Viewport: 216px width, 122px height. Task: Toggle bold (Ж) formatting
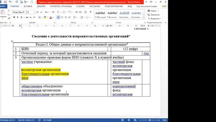14,17
